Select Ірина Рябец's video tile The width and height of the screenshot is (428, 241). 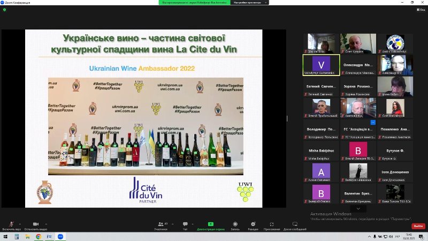coord(395,86)
